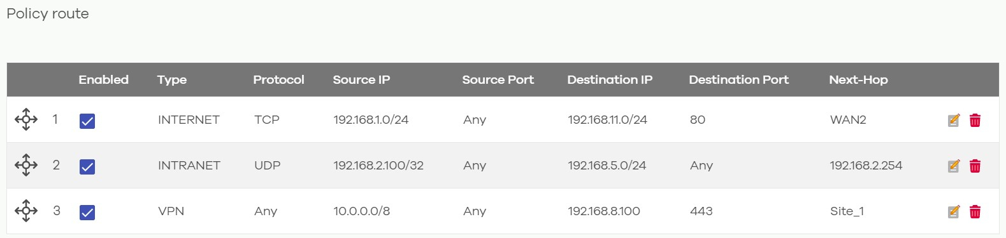
Task: Delete the VPN route with trash icon
Action: (975, 211)
